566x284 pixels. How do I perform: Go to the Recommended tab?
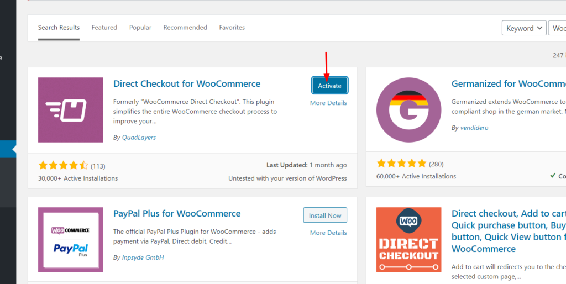click(185, 28)
